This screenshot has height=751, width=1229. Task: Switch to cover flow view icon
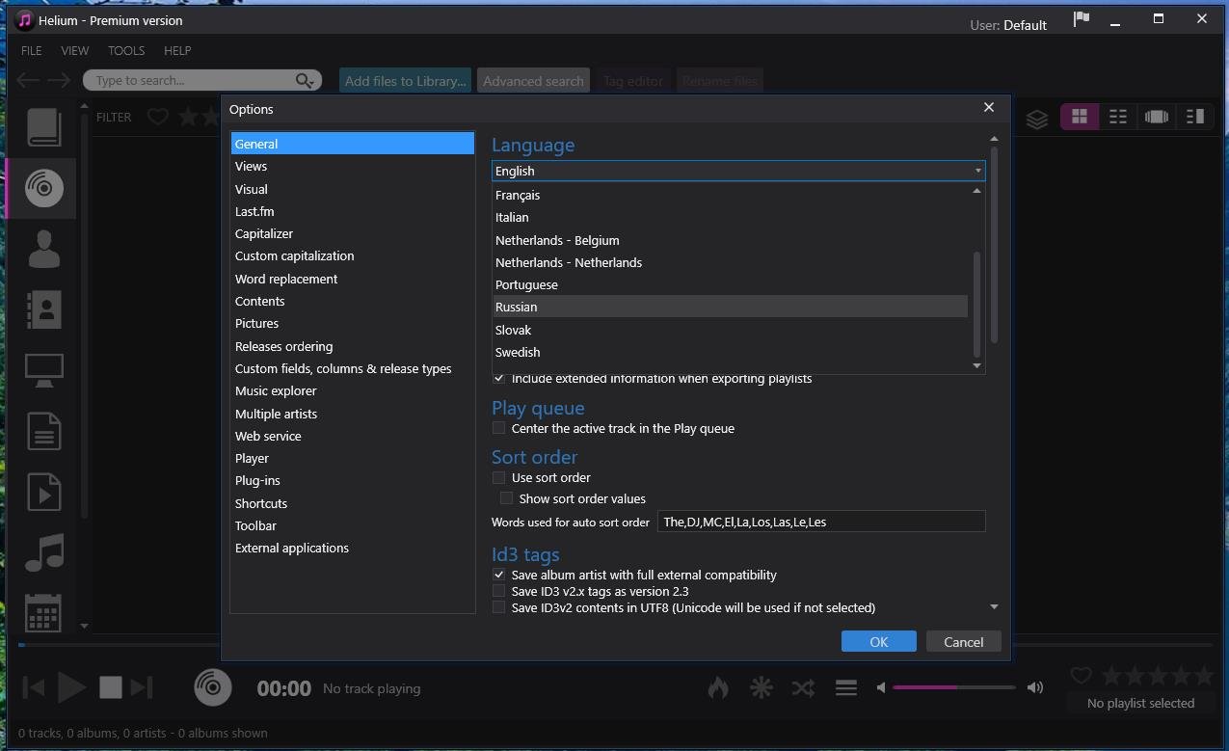[1157, 117]
